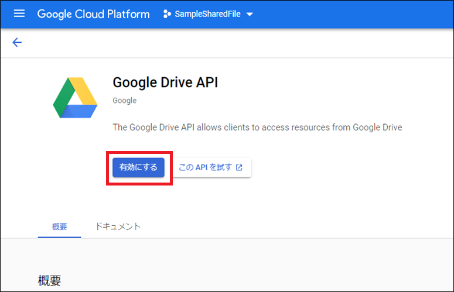
Task: Click the external link icon on この API を試す
Action: tap(239, 167)
